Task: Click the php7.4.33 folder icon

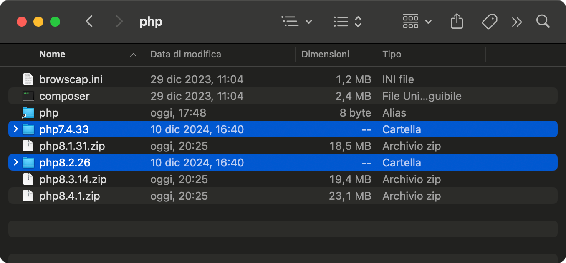Action: [28, 129]
